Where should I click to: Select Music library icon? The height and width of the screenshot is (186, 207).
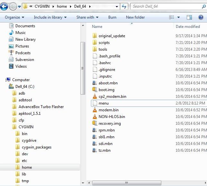pyautogui.click(x=11, y=32)
